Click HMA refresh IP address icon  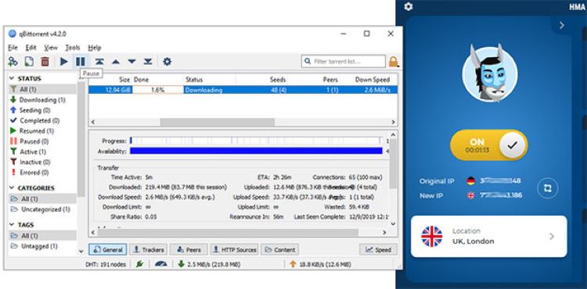[548, 188]
